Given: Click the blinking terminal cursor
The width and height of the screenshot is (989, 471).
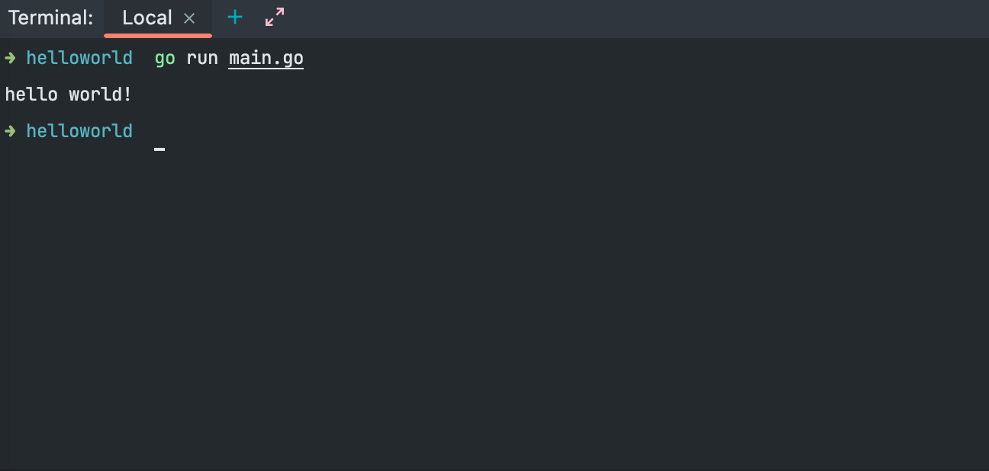Looking at the screenshot, I should tap(159, 149).
